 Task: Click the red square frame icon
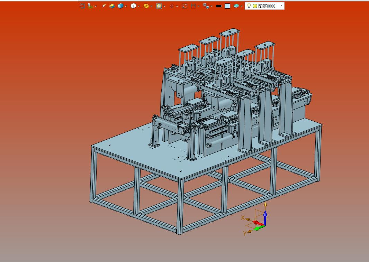pos(184,6)
